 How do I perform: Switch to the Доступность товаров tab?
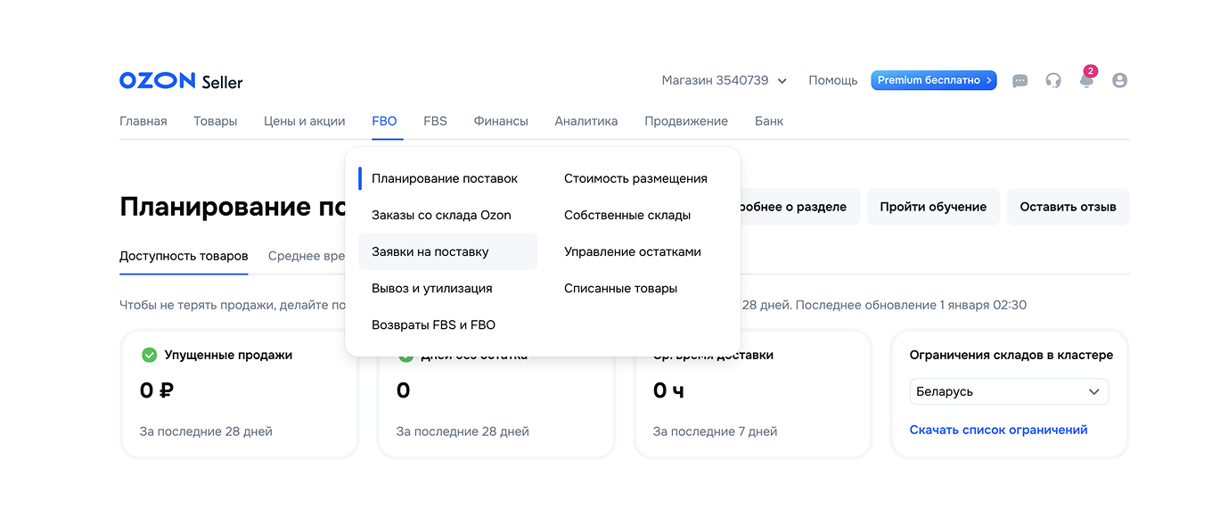click(183, 256)
